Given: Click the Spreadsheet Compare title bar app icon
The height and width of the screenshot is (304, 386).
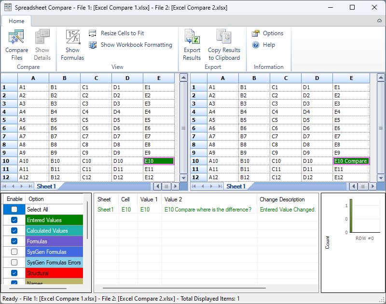Looking at the screenshot, I should 8,7.
